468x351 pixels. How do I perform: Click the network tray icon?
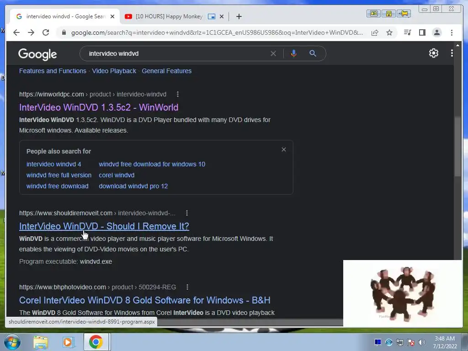tap(399, 342)
